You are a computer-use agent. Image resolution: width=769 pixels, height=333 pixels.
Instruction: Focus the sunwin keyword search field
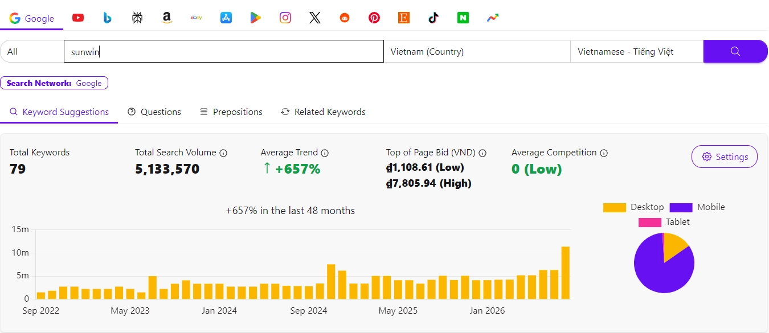[x=224, y=51]
